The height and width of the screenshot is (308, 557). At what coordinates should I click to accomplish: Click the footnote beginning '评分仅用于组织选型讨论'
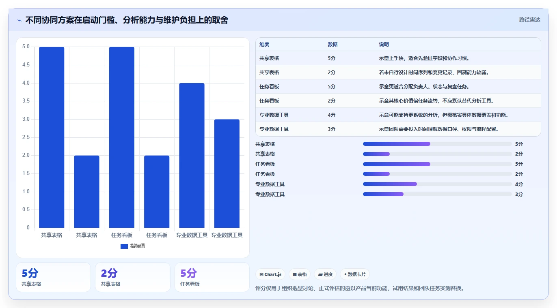click(x=360, y=289)
